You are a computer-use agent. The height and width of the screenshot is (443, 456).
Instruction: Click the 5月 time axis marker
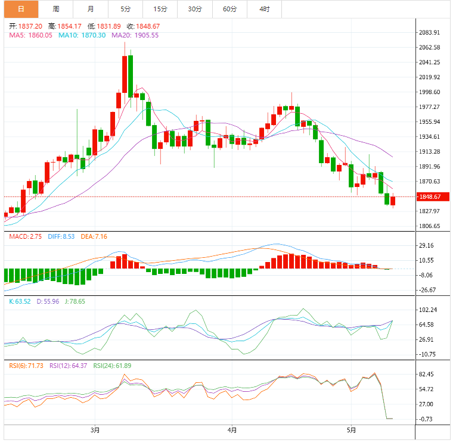pyautogui.click(x=351, y=430)
